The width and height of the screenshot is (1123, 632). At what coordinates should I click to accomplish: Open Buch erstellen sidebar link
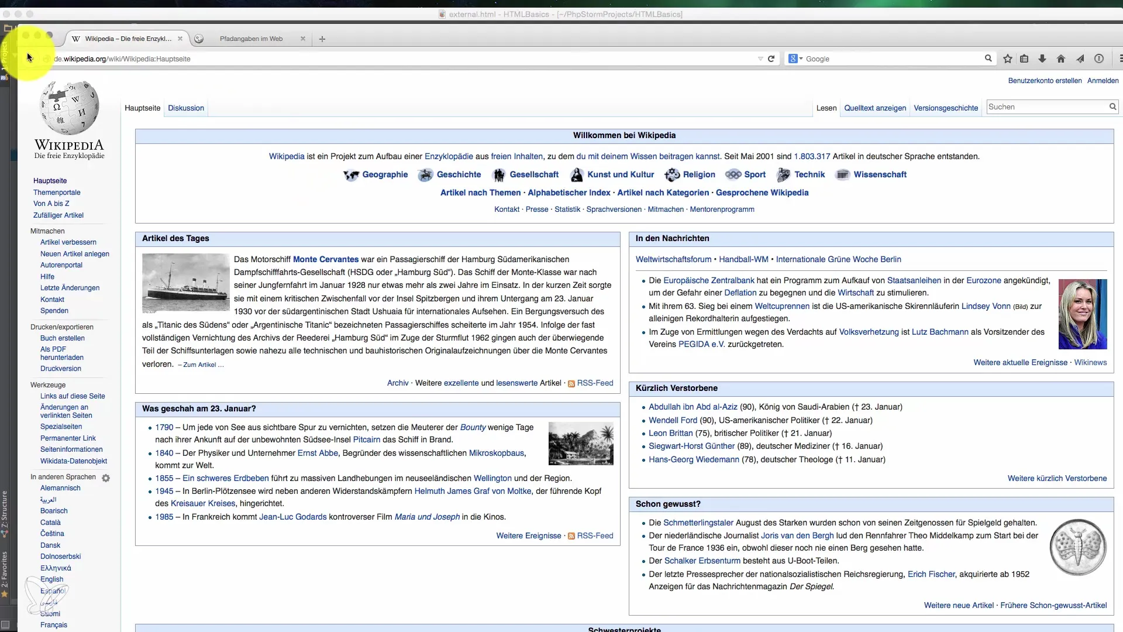pyautogui.click(x=62, y=338)
